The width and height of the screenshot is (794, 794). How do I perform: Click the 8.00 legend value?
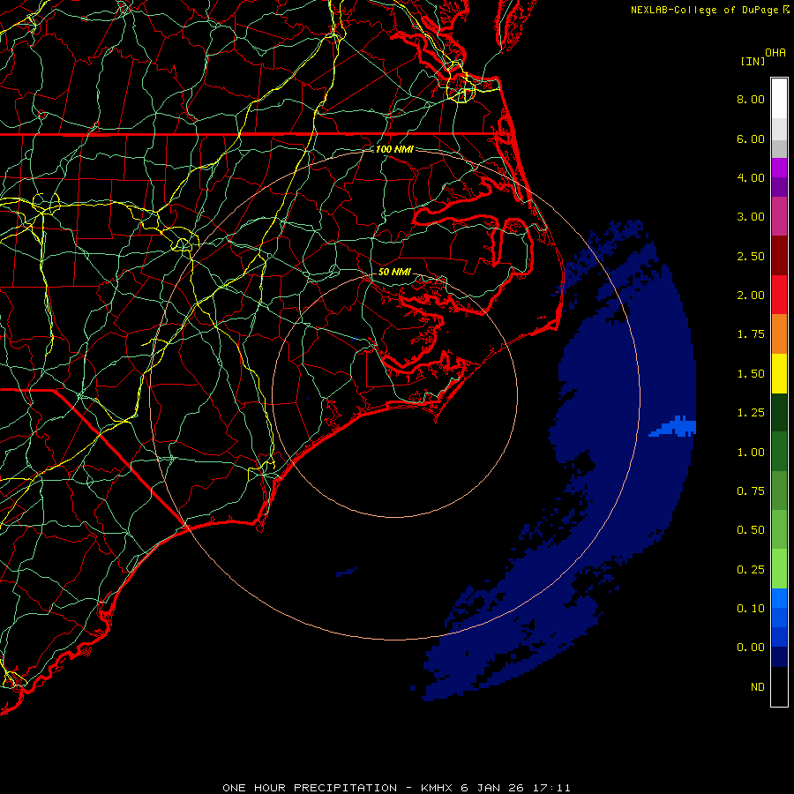(x=751, y=99)
